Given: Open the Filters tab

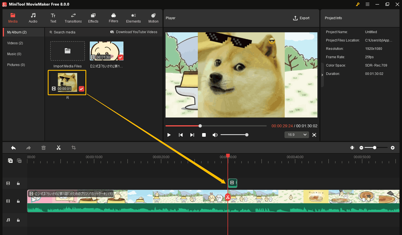Looking at the screenshot, I should (x=113, y=18).
